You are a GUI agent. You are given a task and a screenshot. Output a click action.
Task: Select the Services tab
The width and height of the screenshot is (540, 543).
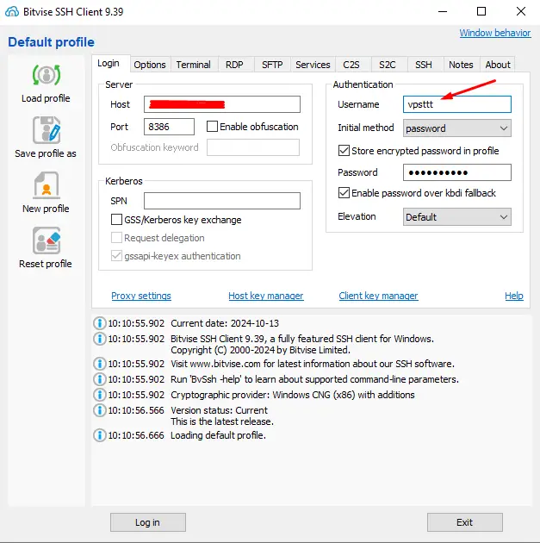[313, 65]
